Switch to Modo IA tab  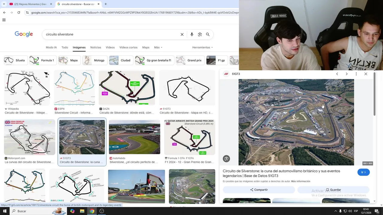coord(51,47)
